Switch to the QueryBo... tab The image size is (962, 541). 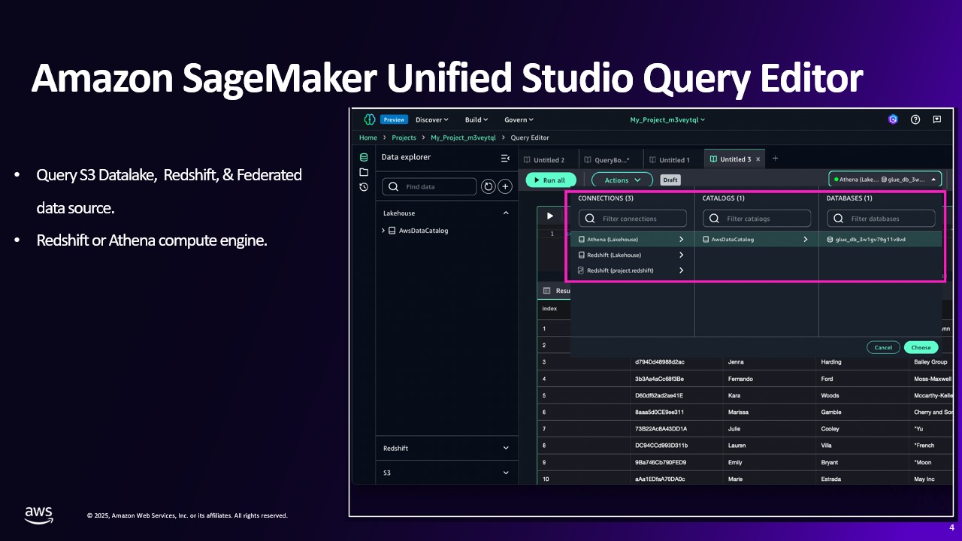coord(612,159)
